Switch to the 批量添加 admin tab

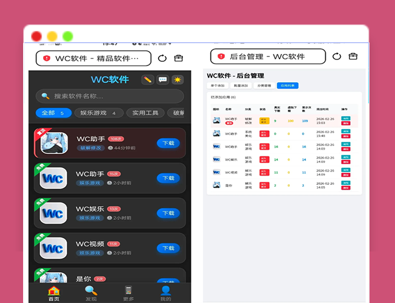pyautogui.click(x=241, y=85)
